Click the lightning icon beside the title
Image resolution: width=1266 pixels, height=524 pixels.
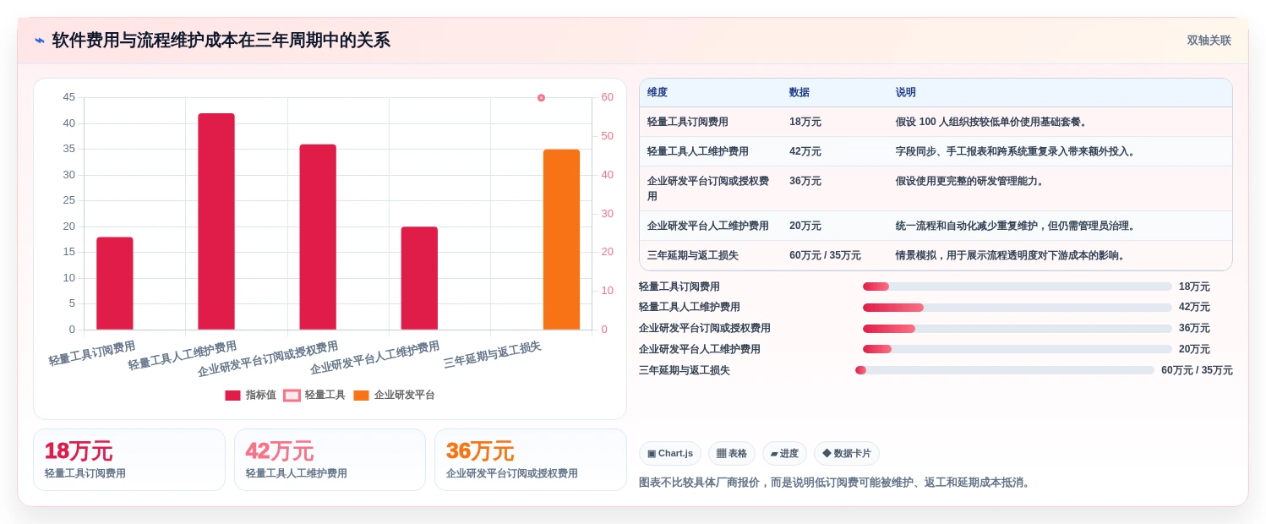pyautogui.click(x=40, y=41)
